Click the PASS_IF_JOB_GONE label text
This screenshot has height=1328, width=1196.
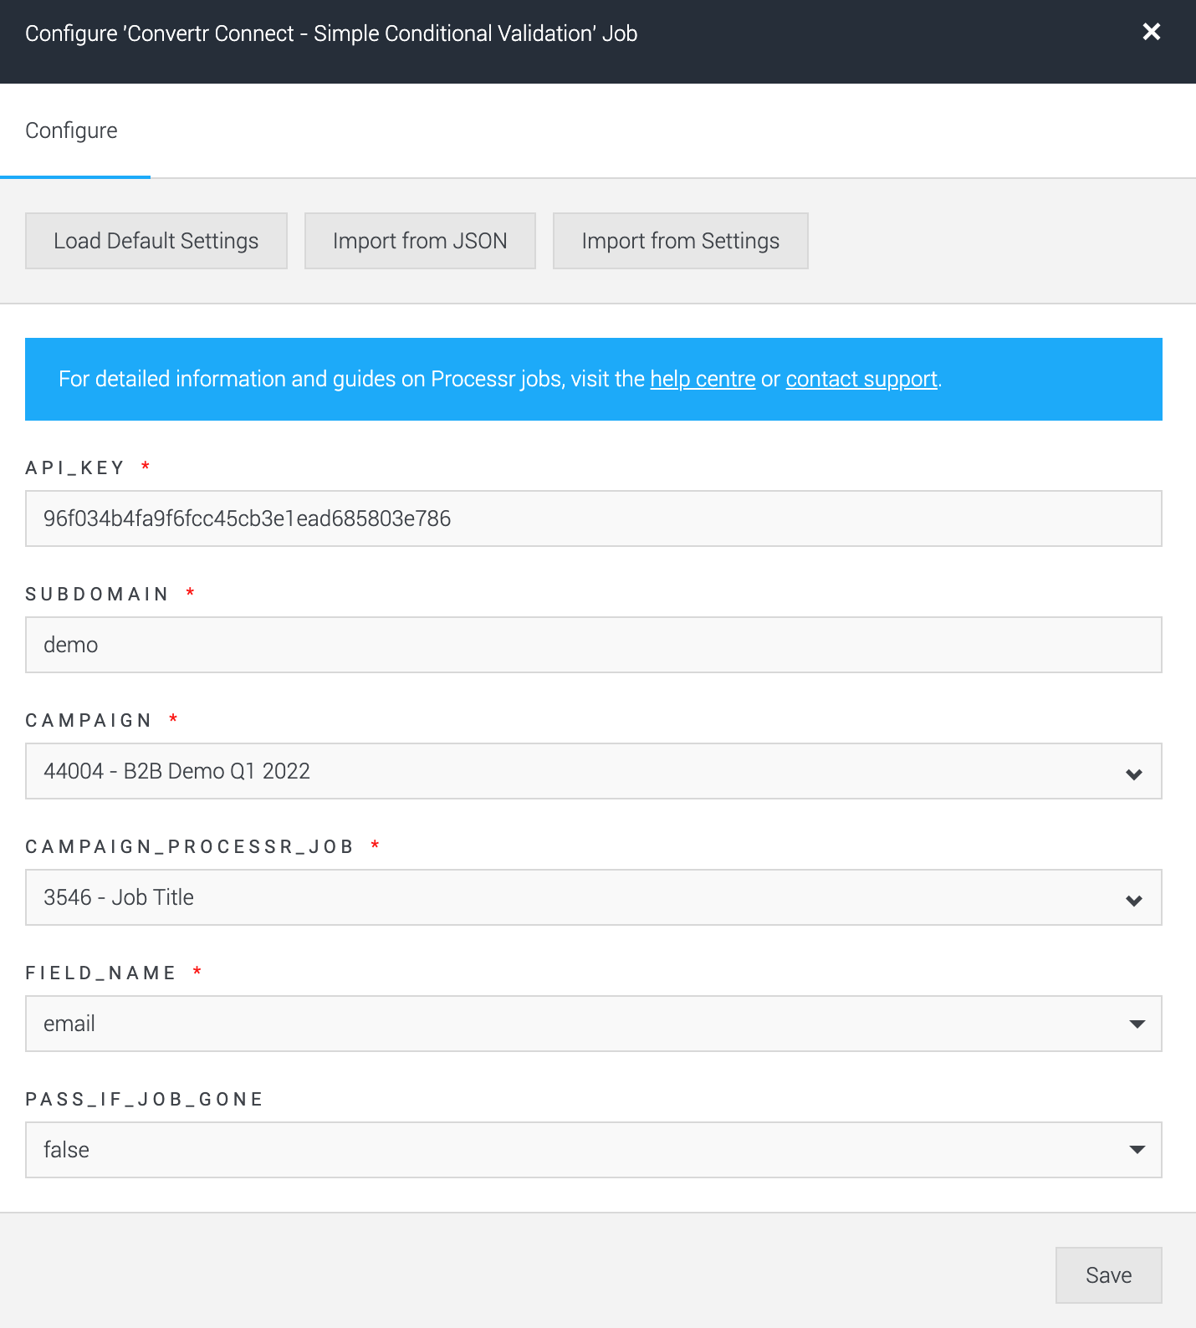tap(144, 1099)
